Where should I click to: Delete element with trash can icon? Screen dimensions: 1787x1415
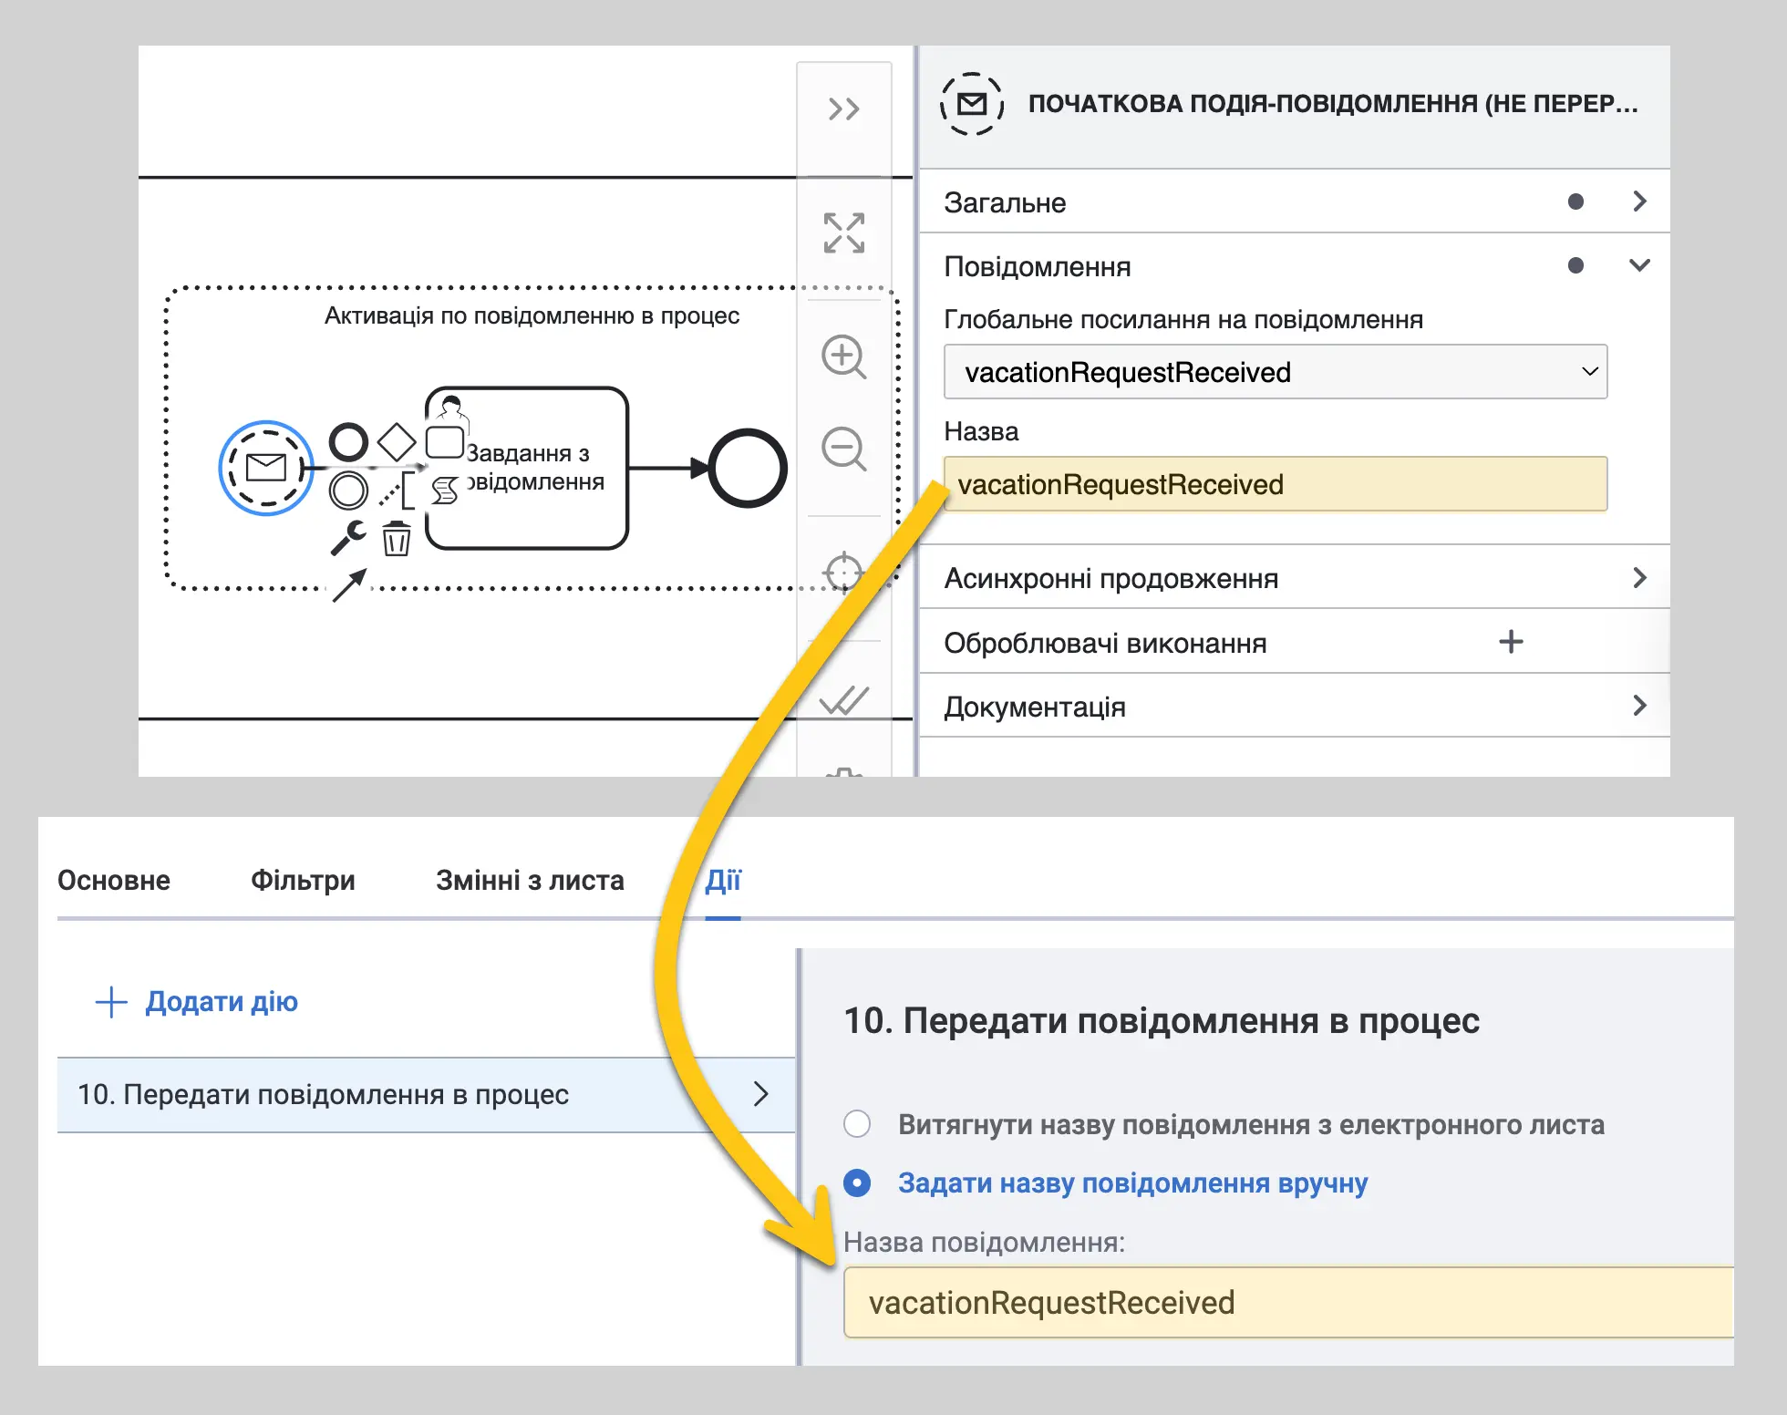point(397,538)
